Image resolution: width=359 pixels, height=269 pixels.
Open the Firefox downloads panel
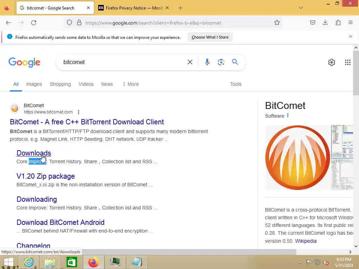pyautogui.click(x=325, y=22)
